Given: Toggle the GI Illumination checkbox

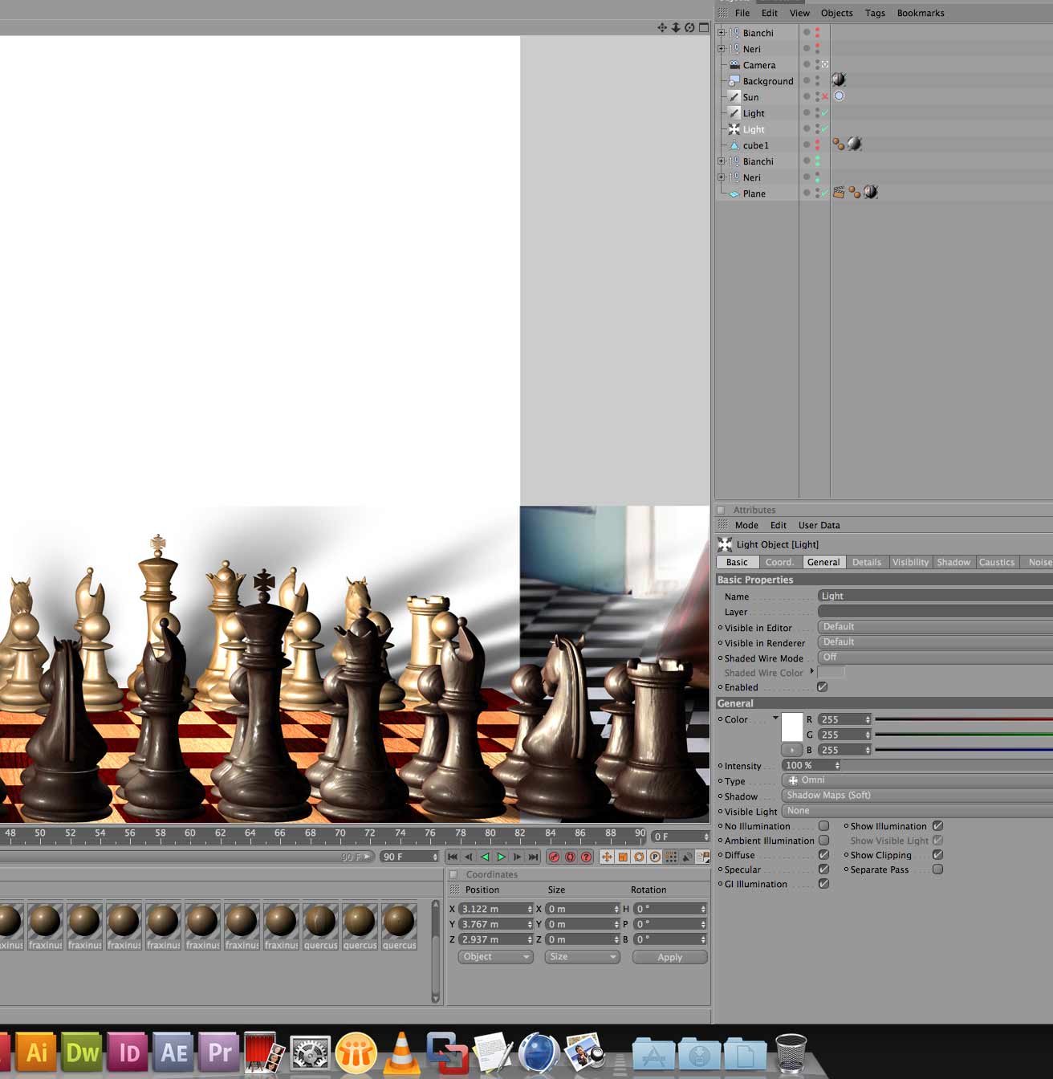Looking at the screenshot, I should (823, 883).
